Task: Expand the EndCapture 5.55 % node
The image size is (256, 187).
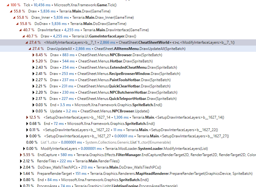Action: click(x=21, y=155)
